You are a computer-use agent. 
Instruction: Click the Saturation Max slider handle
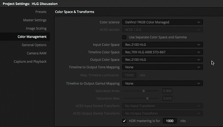(147, 98)
